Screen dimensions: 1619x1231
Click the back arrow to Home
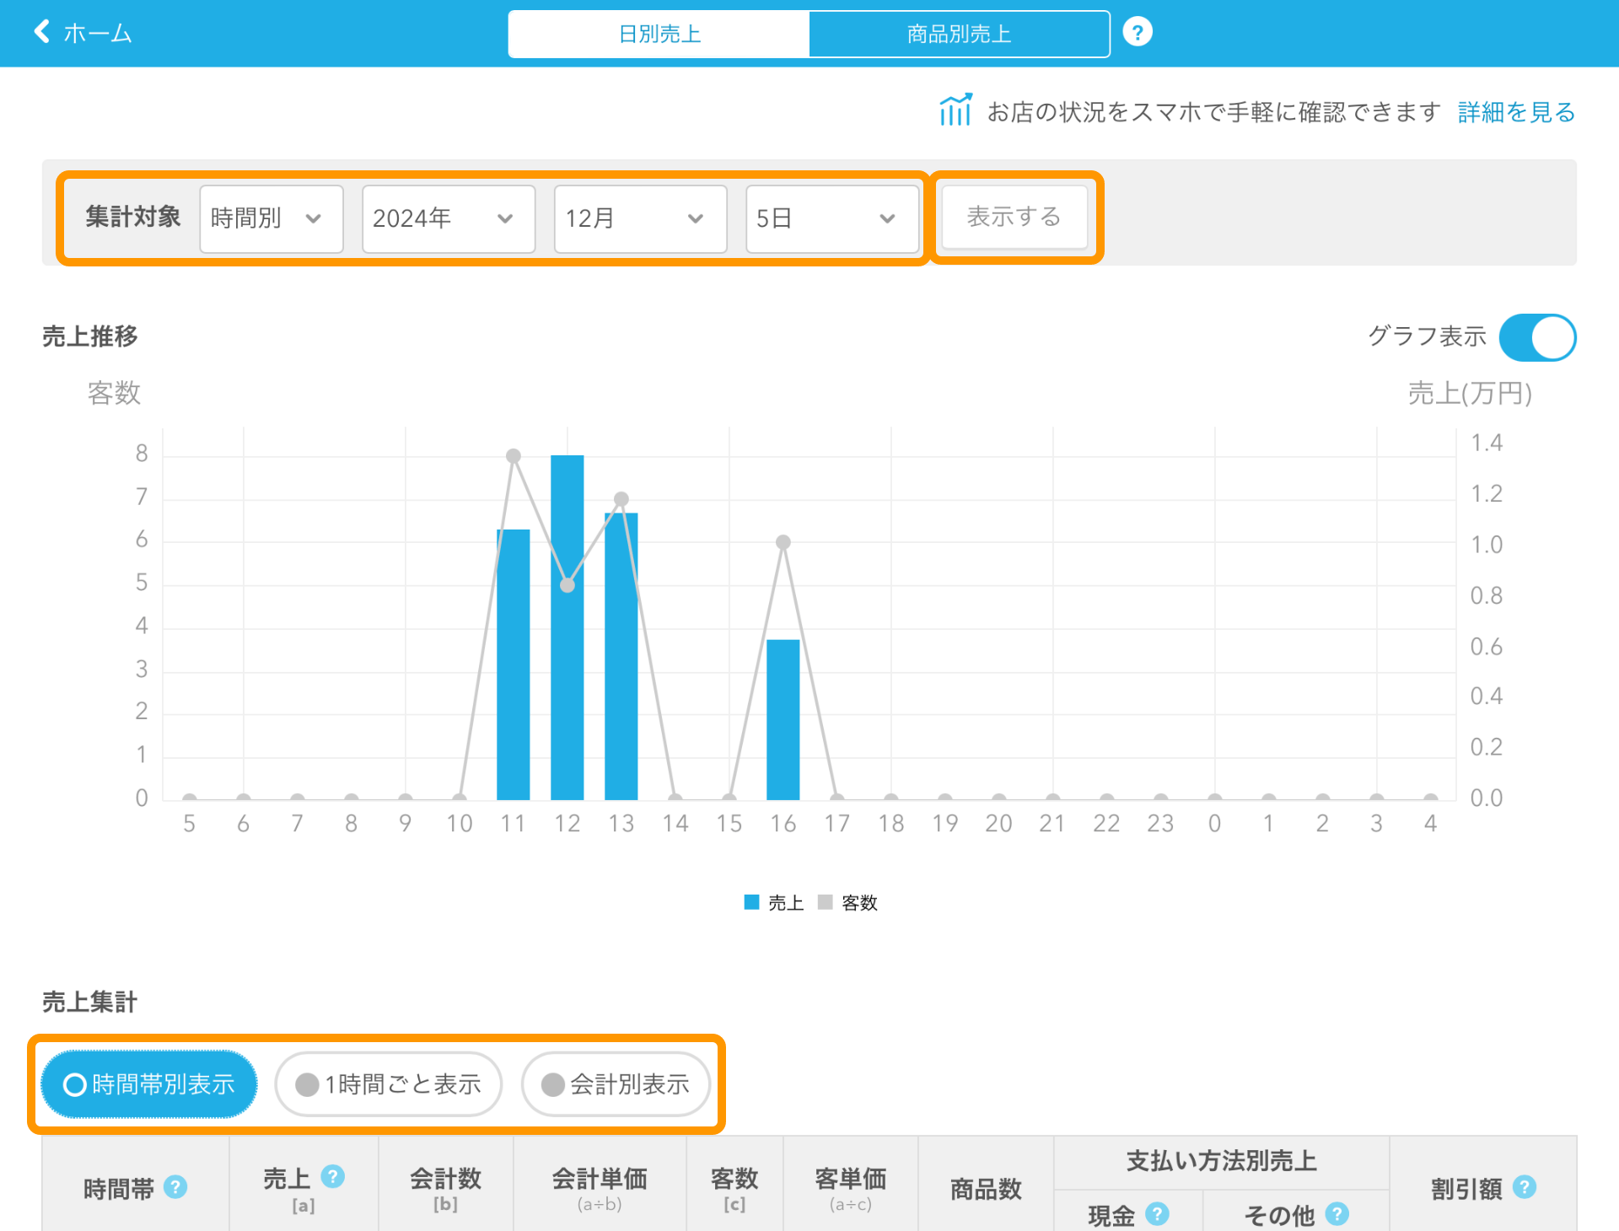tap(42, 32)
